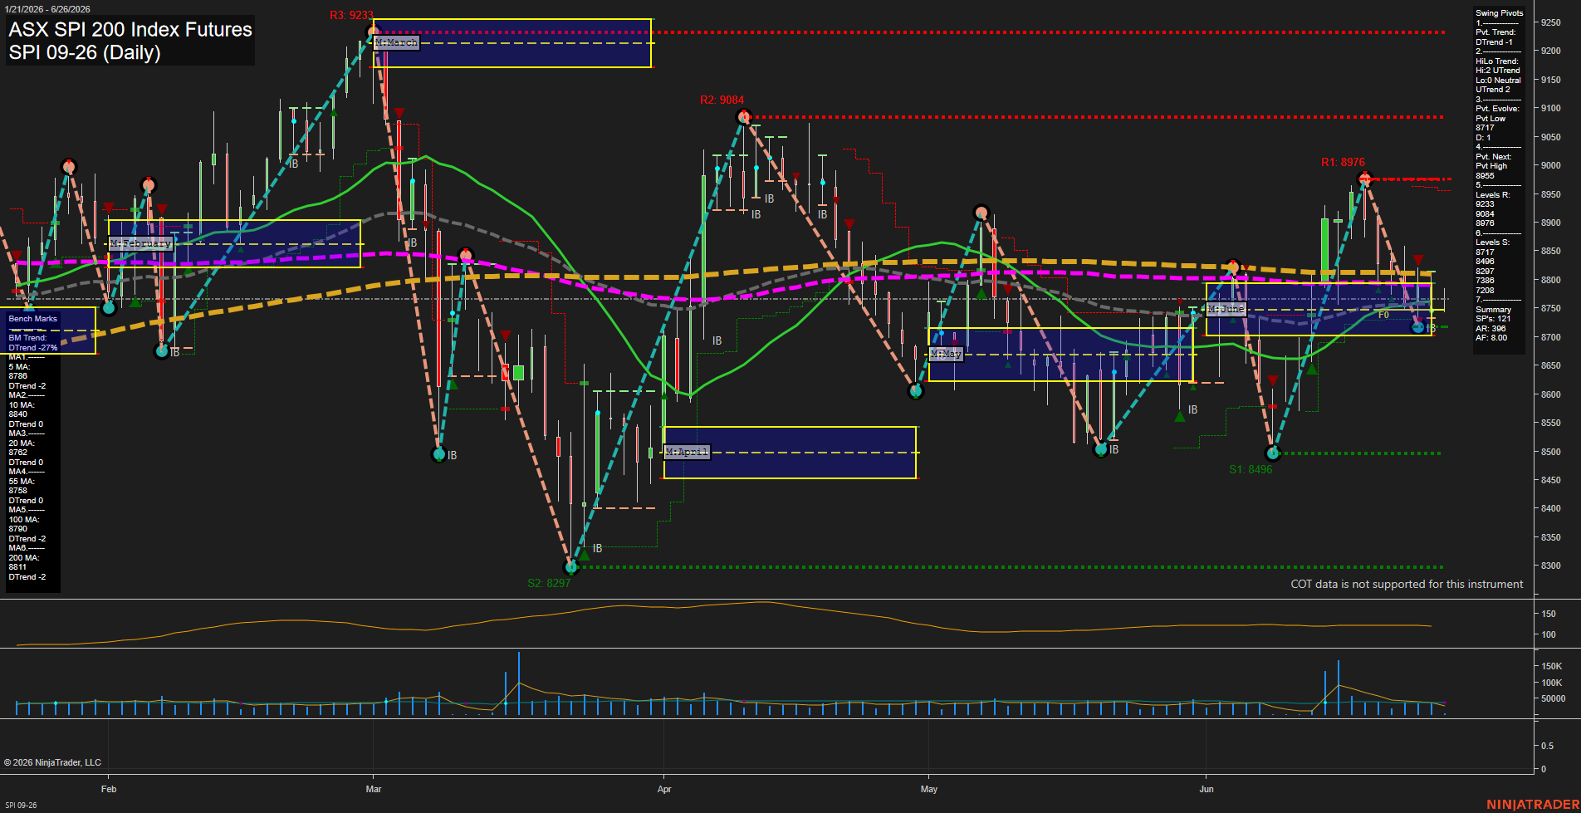
Task: Click the 200 MA value 8811
Action: point(18,567)
